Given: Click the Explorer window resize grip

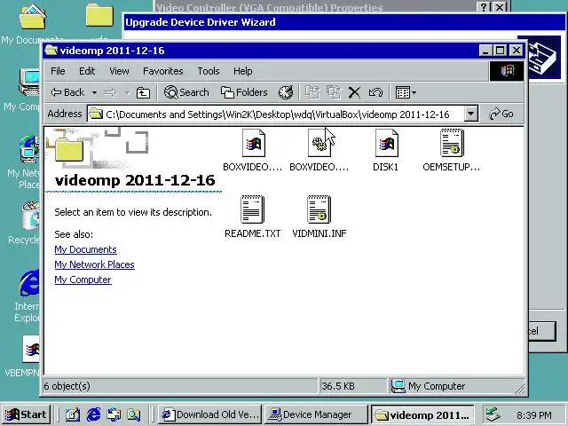Looking at the screenshot, I should pyautogui.click(x=519, y=389).
